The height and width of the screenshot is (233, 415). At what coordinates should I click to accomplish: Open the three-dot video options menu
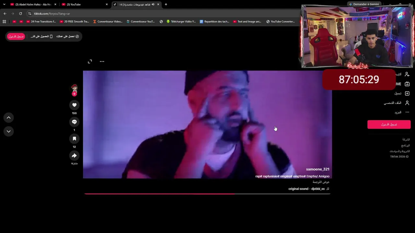pyautogui.click(x=102, y=61)
